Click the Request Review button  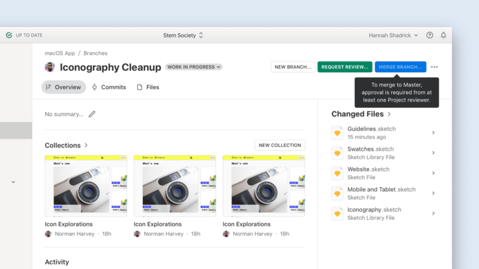click(x=345, y=67)
